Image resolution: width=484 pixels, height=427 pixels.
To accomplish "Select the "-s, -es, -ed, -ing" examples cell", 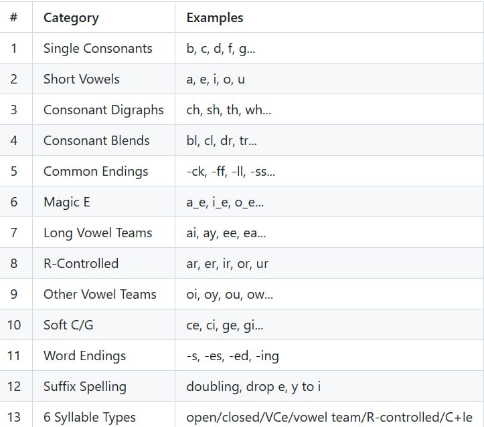I will pyautogui.click(x=233, y=356).
